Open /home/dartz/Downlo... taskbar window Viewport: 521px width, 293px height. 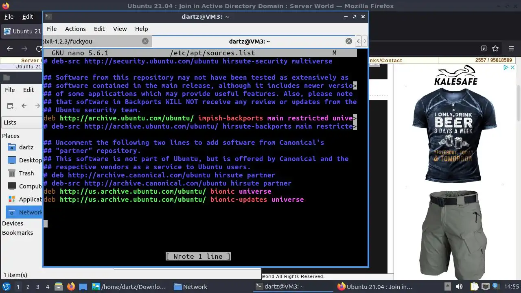pyautogui.click(x=129, y=286)
